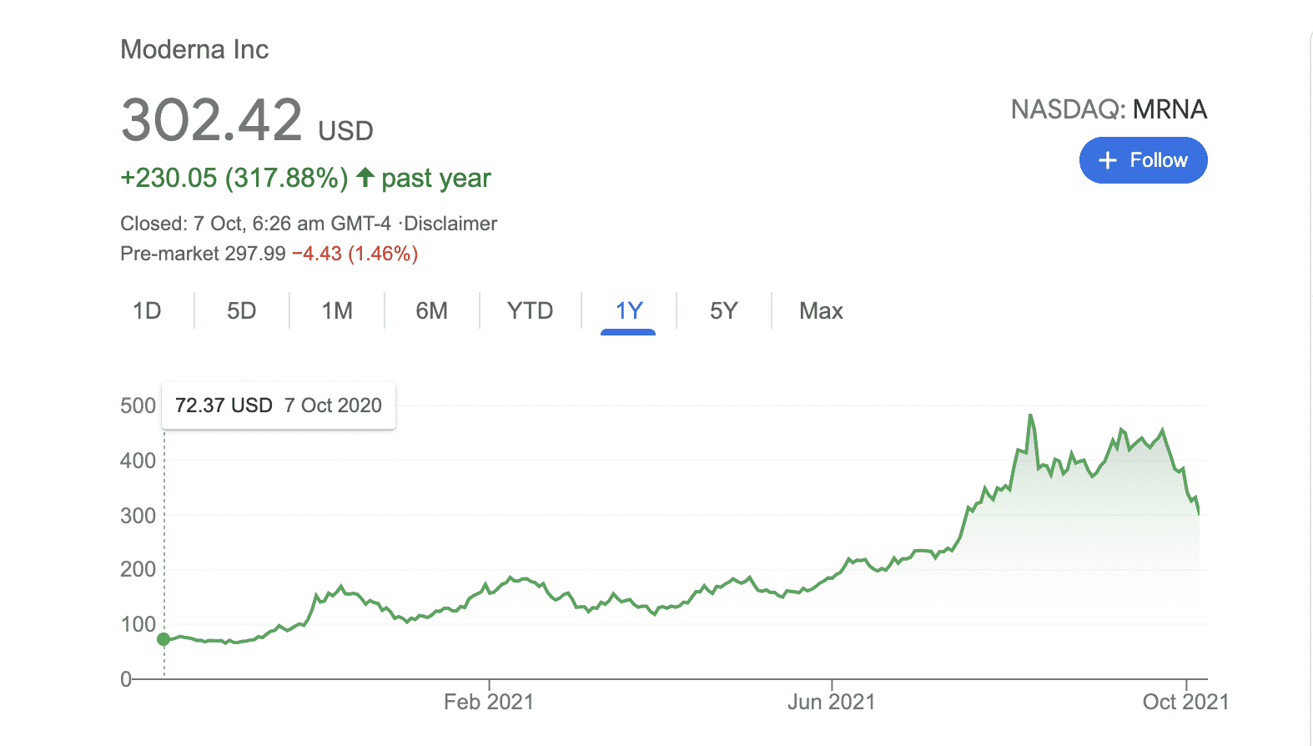Switch chart to 5Y range
The image size is (1313, 746).
click(x=723, y=311)
